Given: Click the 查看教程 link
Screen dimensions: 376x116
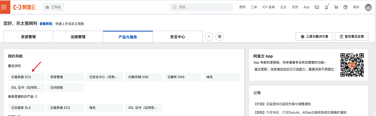Looking at the screenshot, I should point(46,24).
